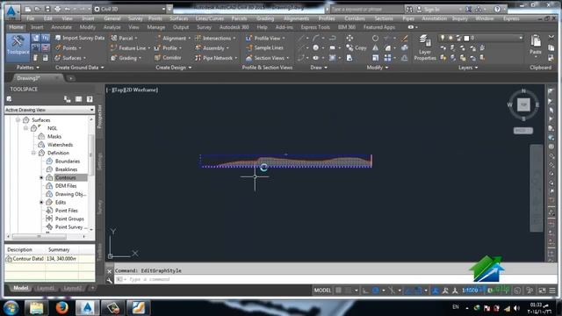Click the Profile tool
Image resolution: width=562 pixels, height=316 pixels.
tap(168, 48)
